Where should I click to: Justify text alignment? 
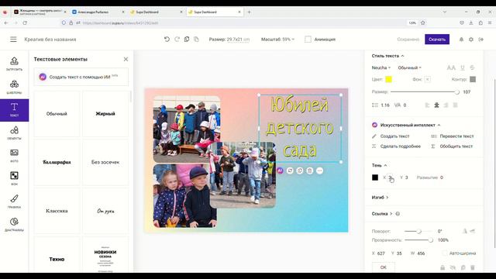(x=455, y=105)
